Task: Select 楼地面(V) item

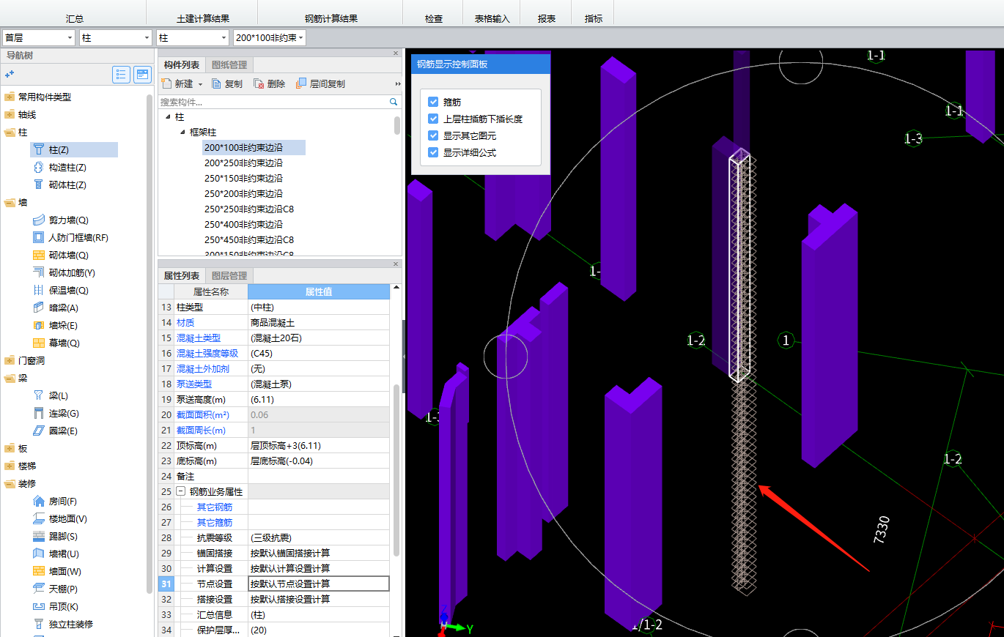Action: [x=68, y=519]
